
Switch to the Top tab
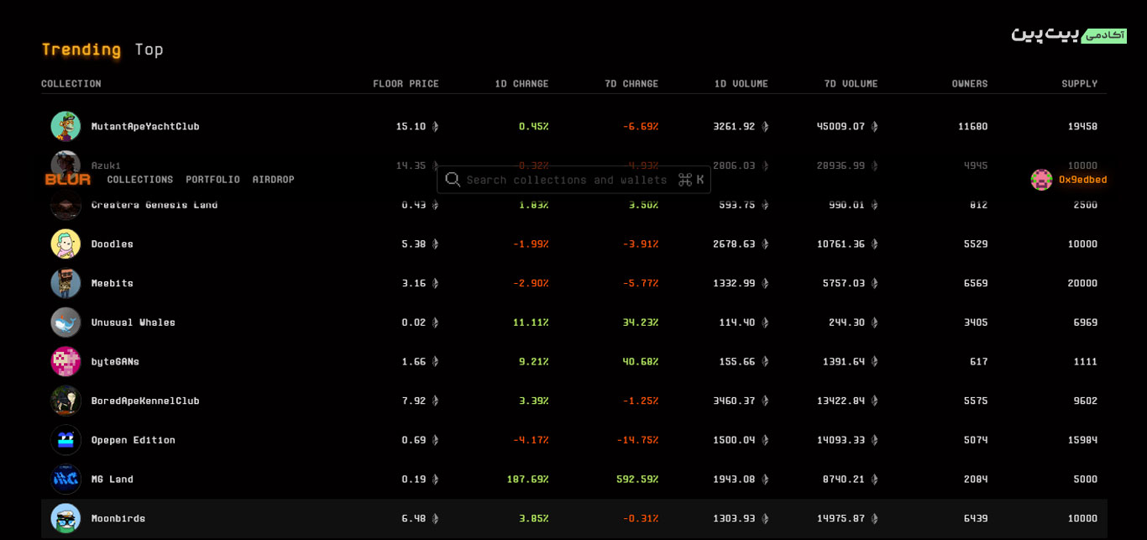pyautogui.click(x=149, y=50)
